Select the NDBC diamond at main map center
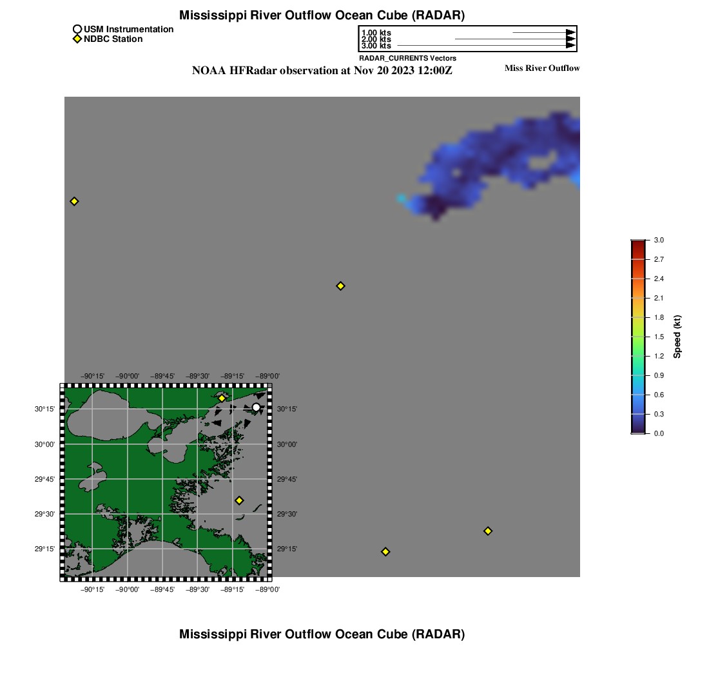Viewport: 709px width, 677px height. pyautogui.click(x=341, y=286)
